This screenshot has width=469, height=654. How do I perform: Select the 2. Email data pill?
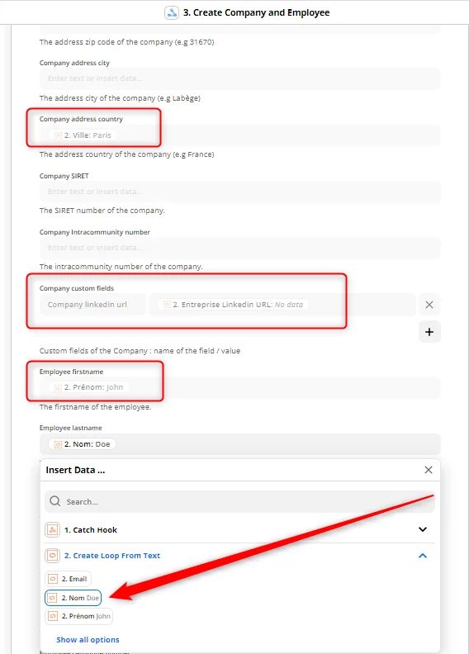(68, 579)
